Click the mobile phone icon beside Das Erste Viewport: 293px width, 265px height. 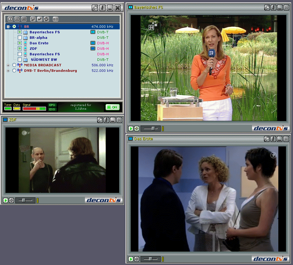(x=25, y=43)
